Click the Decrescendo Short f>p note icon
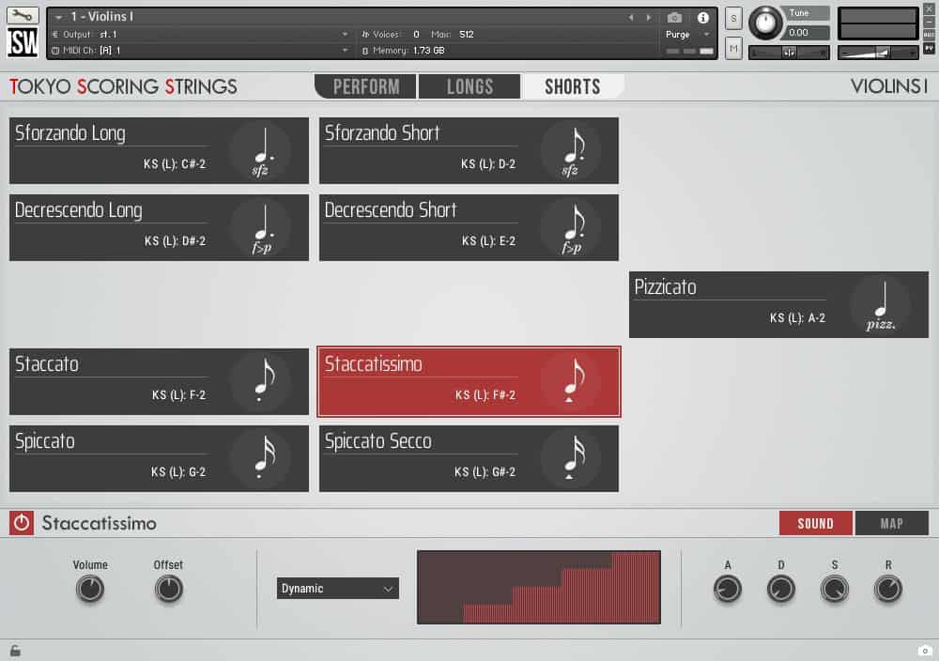Screen dimensions: 939x661 [x=571, y=228]
